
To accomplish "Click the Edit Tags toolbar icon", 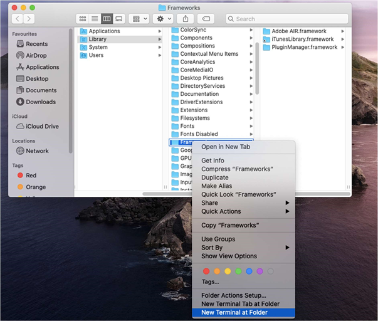I will pyautogui.click(x=206, y=19).
